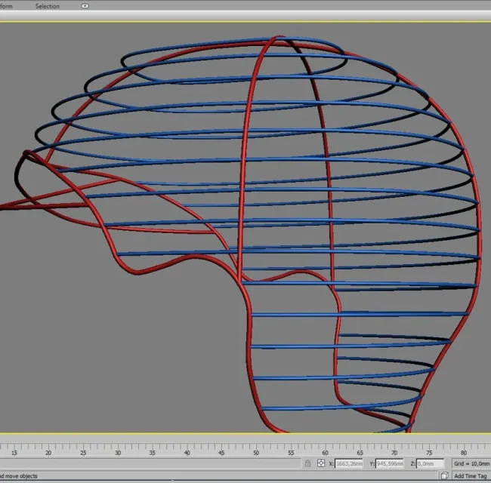Toggle absolute/offset transform mode icon
The height and width of the screenshot is (483, 491).
(322, 463)
